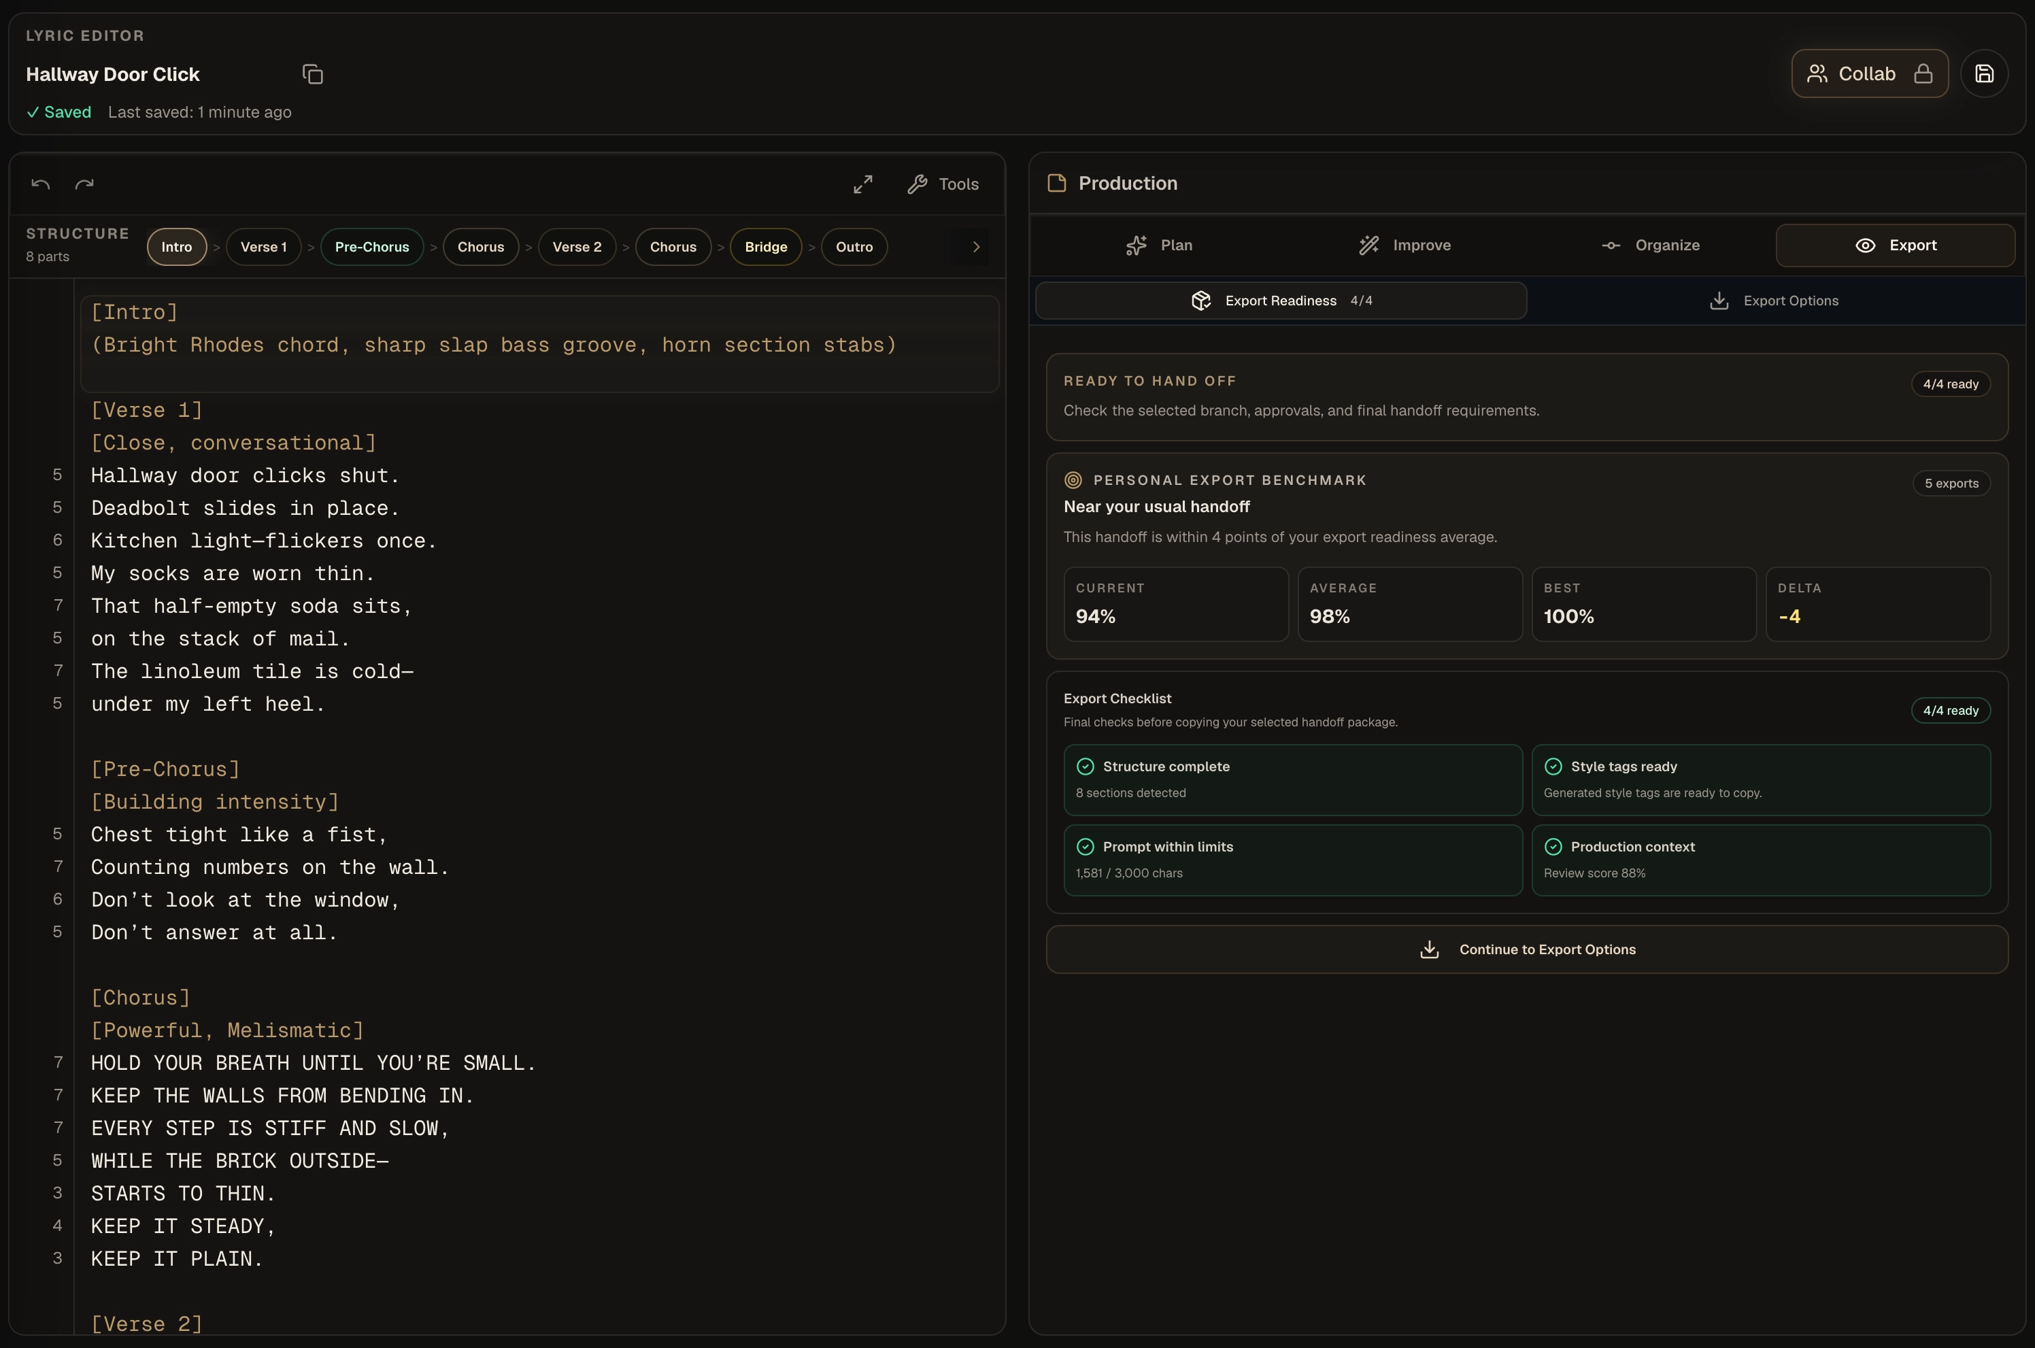The height and width of the screenshot is (1348, 2035).
Task: Select the Pre-Chorus structure chip
Action: click(372, 247)
